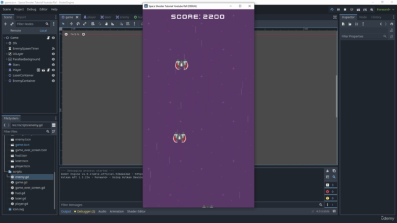Open the Editor menu
397x223 pixels.
pyautogui.click(x=43, y=9)
